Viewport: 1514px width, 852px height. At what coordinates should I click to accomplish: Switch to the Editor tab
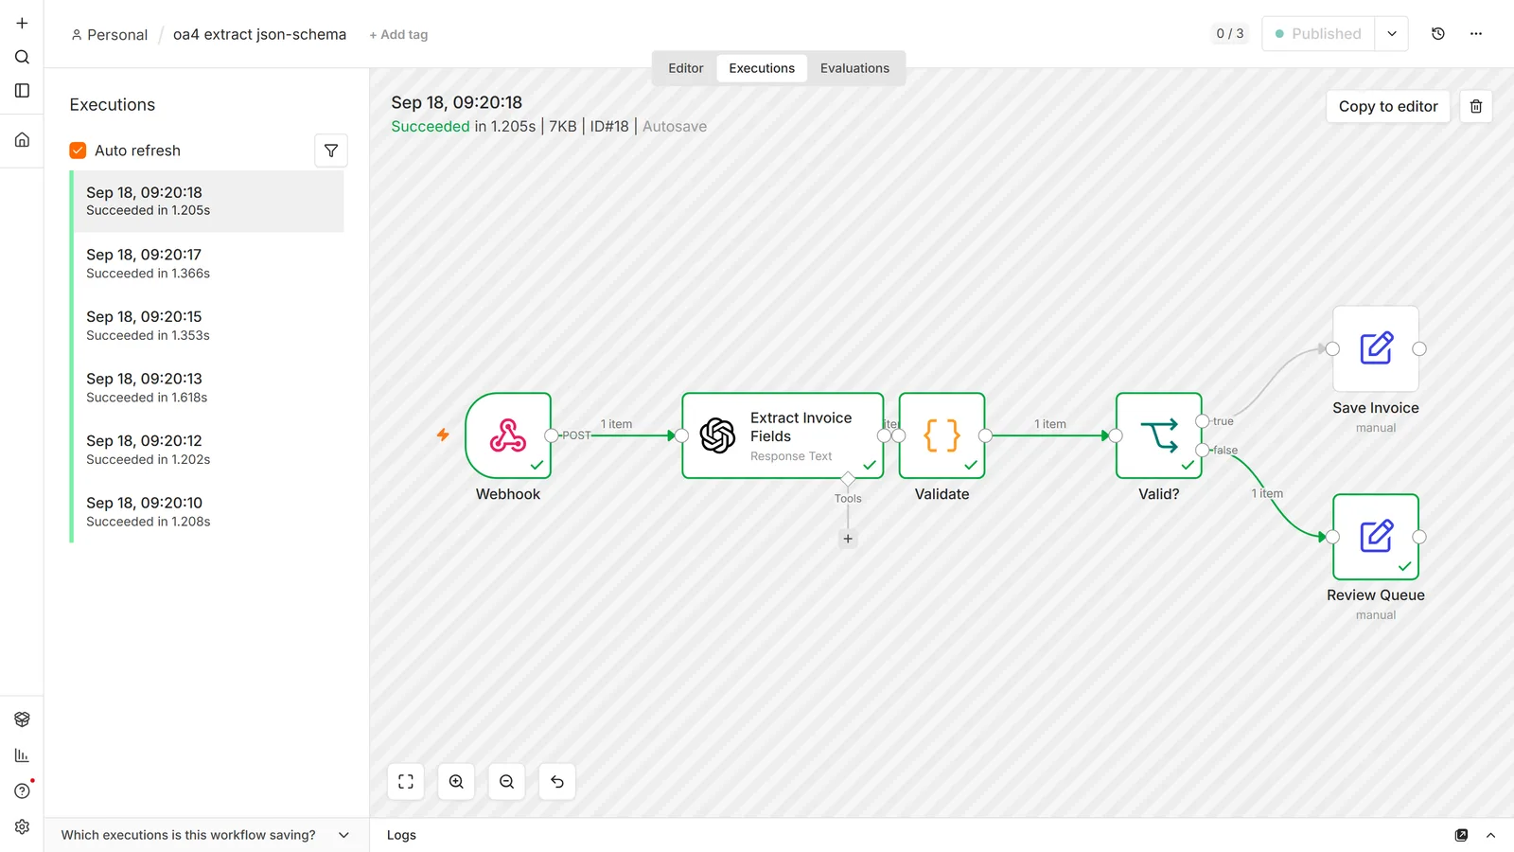click(686, 68)
